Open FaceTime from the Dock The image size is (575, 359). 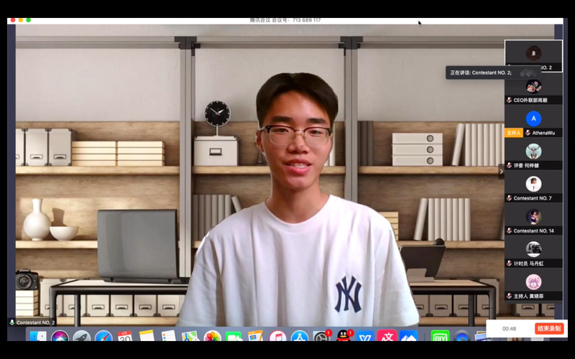click(234, 336)
